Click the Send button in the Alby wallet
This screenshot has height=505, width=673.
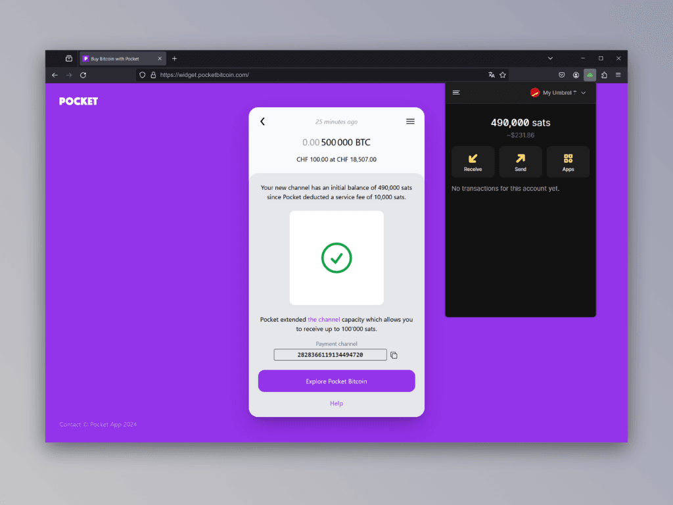(521, 162)
